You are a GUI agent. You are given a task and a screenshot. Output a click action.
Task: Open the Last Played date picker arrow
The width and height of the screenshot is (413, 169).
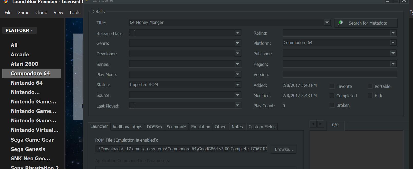238,105
